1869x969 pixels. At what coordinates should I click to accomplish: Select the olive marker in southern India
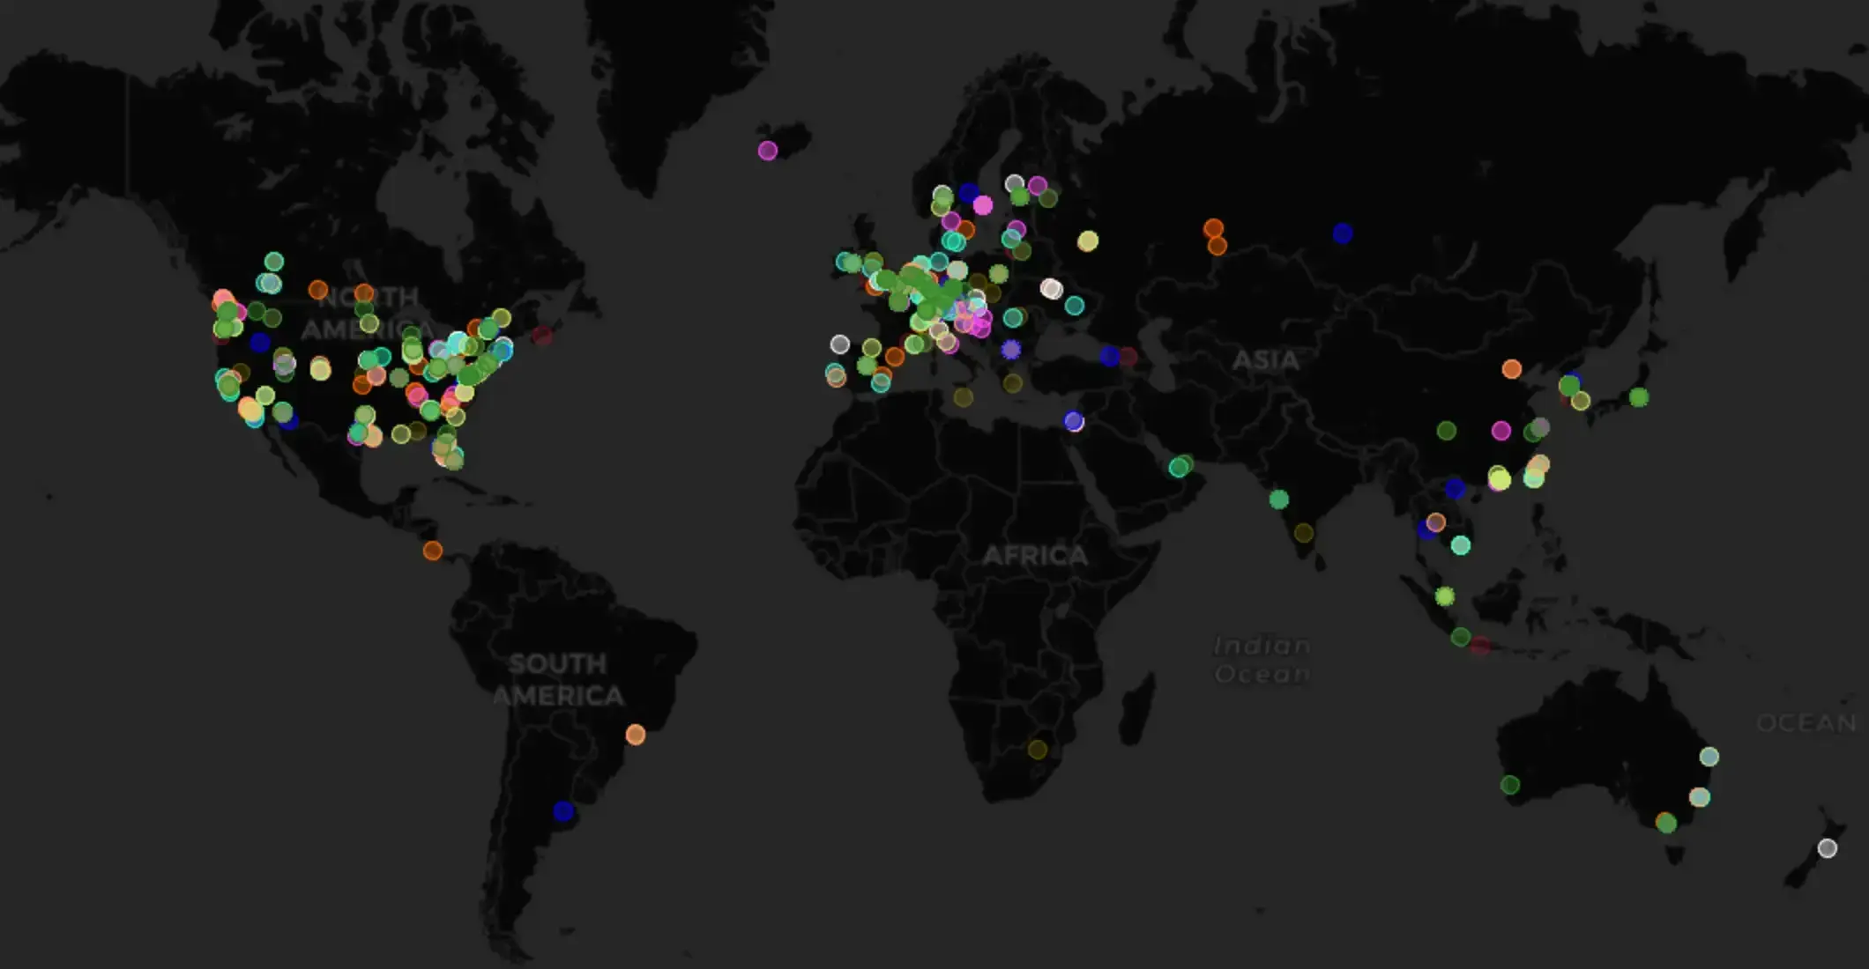(x=1304, y=533)
